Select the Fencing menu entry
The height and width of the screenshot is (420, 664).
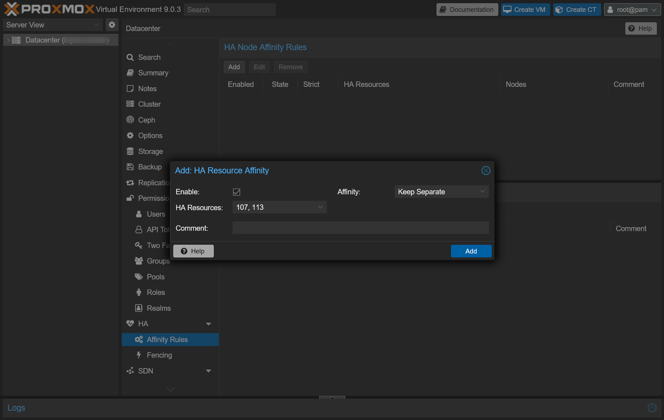click(170, 355)
